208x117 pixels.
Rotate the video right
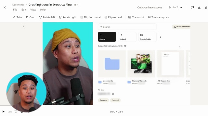point(68,17)
